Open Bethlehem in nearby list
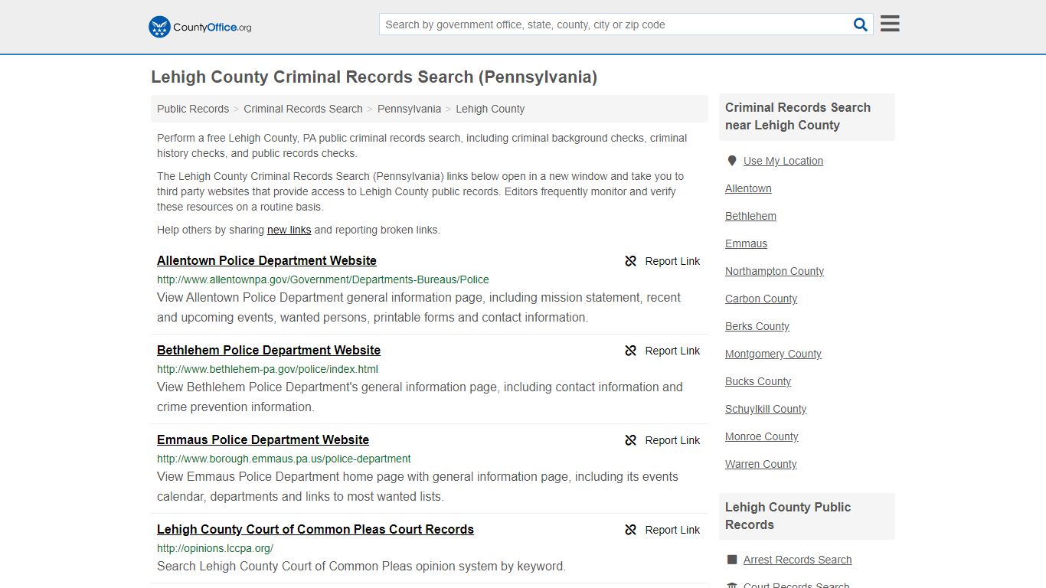The height and width of the screenshot is (588, 1046). pos(750,216)
